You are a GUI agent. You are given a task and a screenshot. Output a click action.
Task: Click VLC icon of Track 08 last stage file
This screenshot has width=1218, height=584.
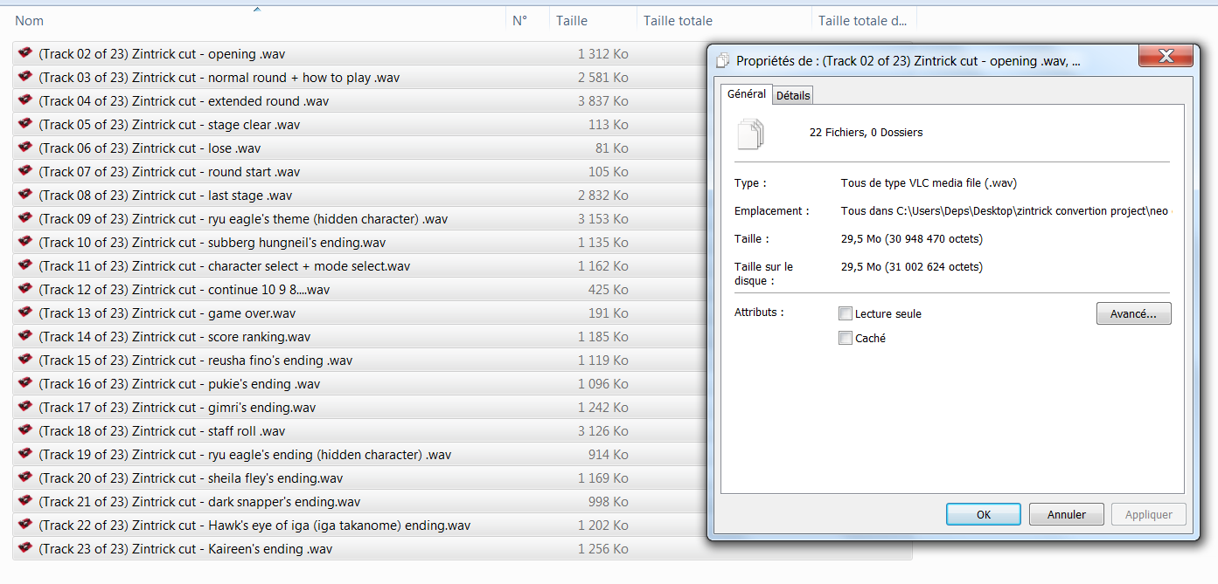[25, 195]
